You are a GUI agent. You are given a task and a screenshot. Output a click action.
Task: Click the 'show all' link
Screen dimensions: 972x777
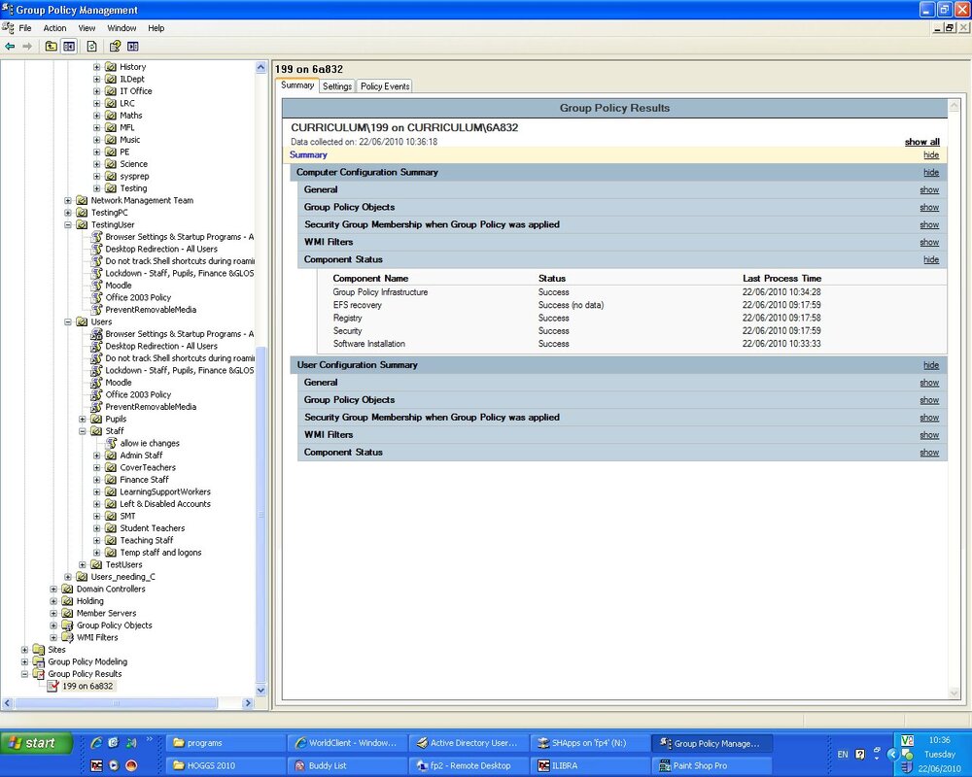[x=921, y=142]
